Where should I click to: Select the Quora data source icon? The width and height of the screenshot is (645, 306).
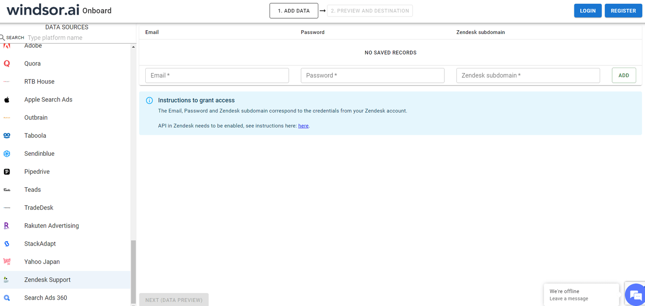6,63
